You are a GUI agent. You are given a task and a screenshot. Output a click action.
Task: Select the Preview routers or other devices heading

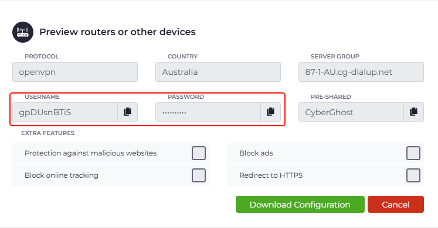(117, 32)
